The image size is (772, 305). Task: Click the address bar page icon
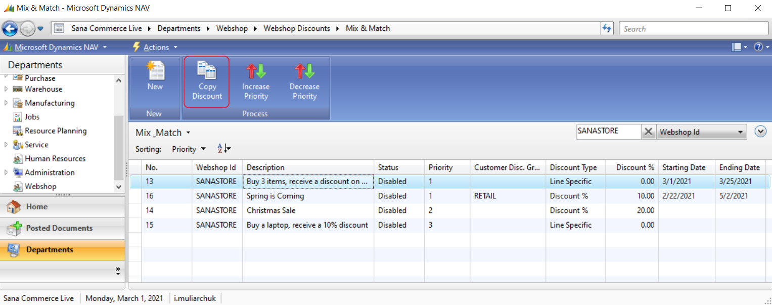click(x=59, y=28)
